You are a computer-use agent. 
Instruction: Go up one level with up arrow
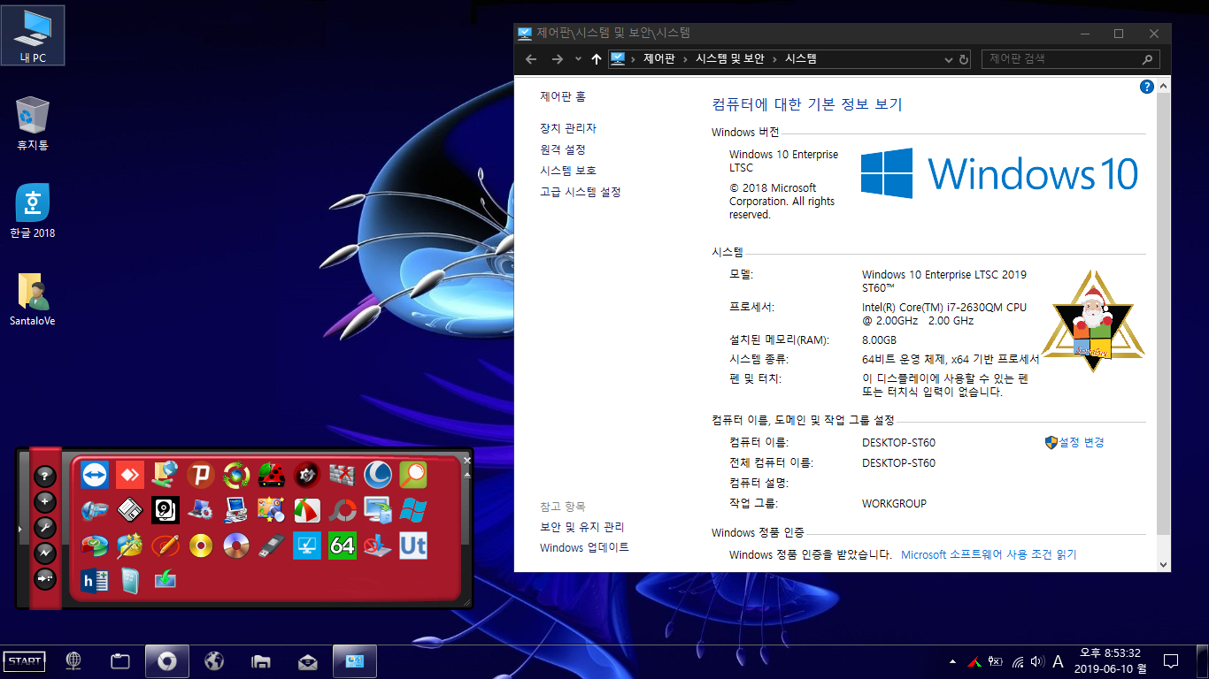click(597, 59)
